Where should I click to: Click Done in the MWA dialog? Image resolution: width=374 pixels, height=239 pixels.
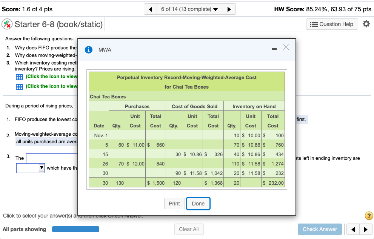pos(198,204)
